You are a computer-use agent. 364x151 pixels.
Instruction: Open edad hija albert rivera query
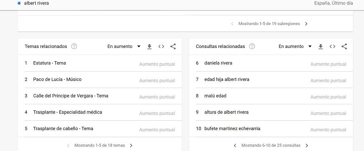click(x=227, y=79)
